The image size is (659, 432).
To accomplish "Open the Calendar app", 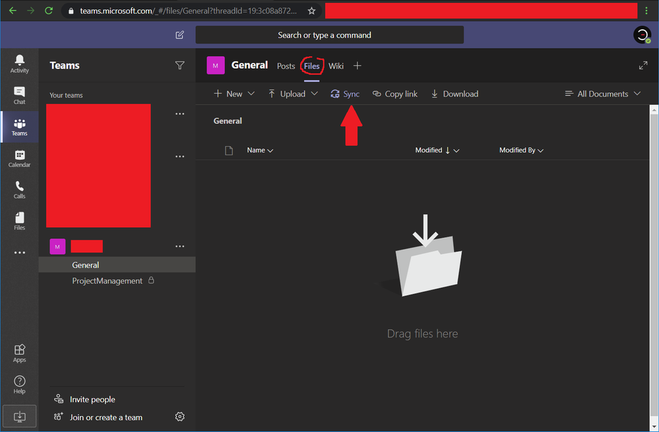I will pyautogui.click(x=19, y=159).
